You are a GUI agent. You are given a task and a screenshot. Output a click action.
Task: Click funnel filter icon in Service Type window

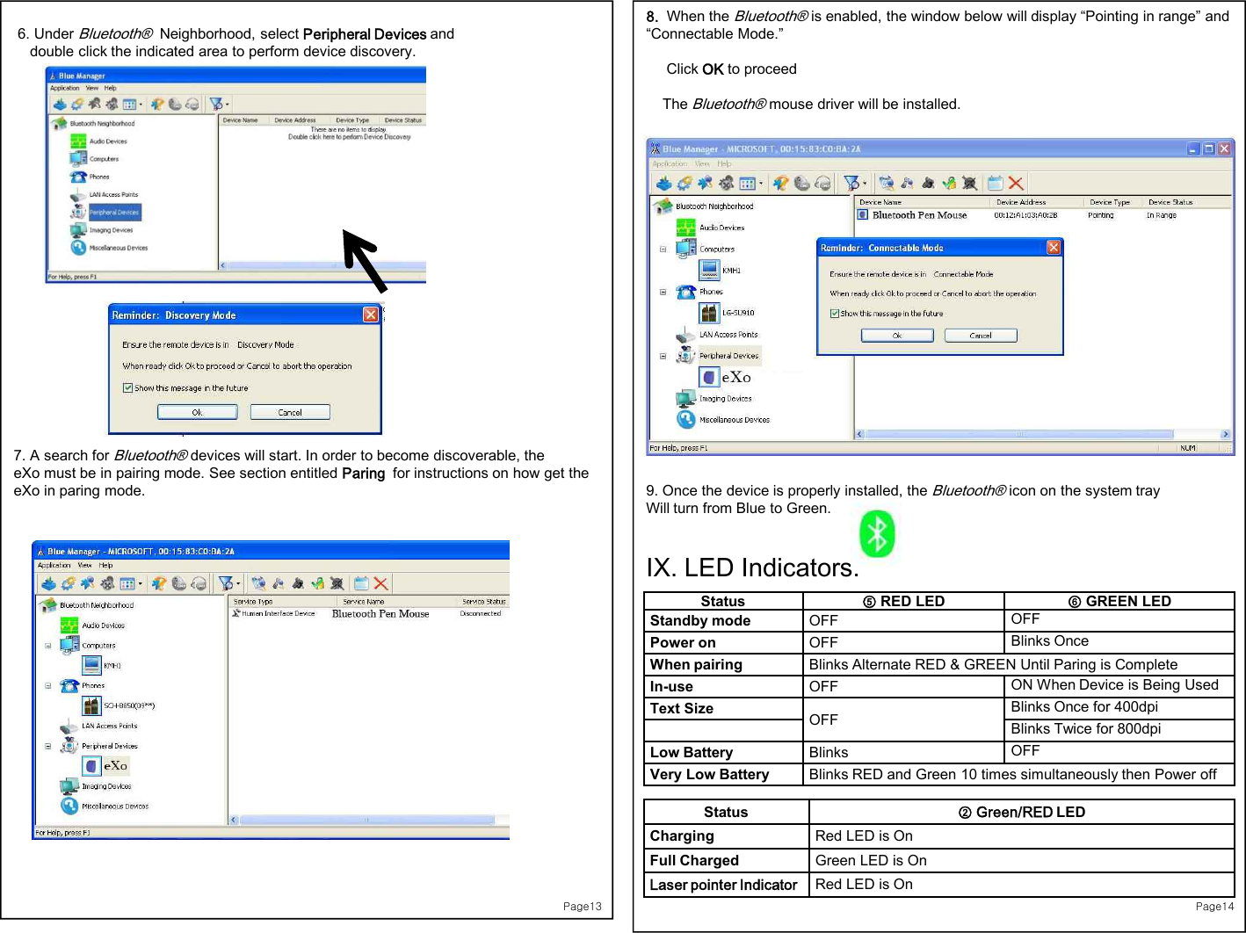pyautogui.click(x=225, y=583)
